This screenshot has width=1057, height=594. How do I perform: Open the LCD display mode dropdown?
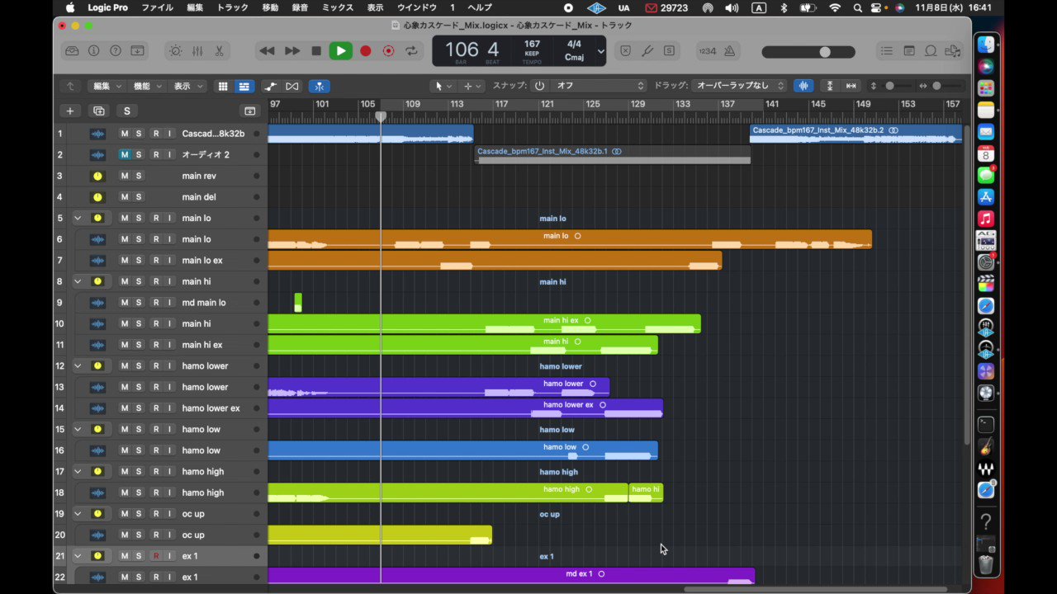pos(600,51)
